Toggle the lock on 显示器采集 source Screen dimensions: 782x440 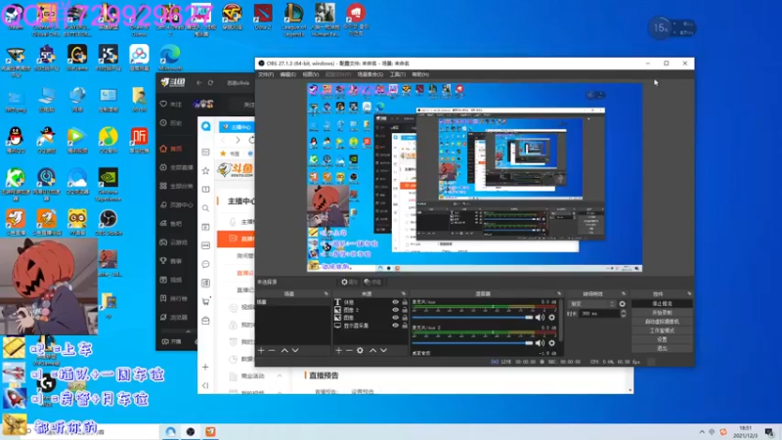pyautogui.click(x=405, y=326)
